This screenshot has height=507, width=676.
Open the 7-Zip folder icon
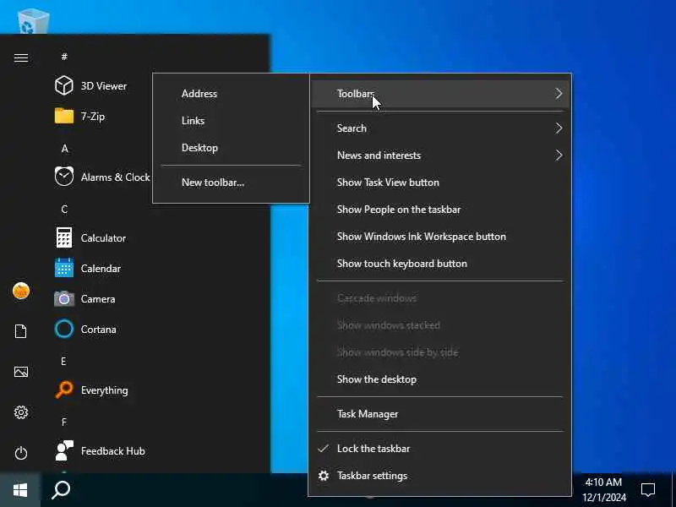coord(64,116)
